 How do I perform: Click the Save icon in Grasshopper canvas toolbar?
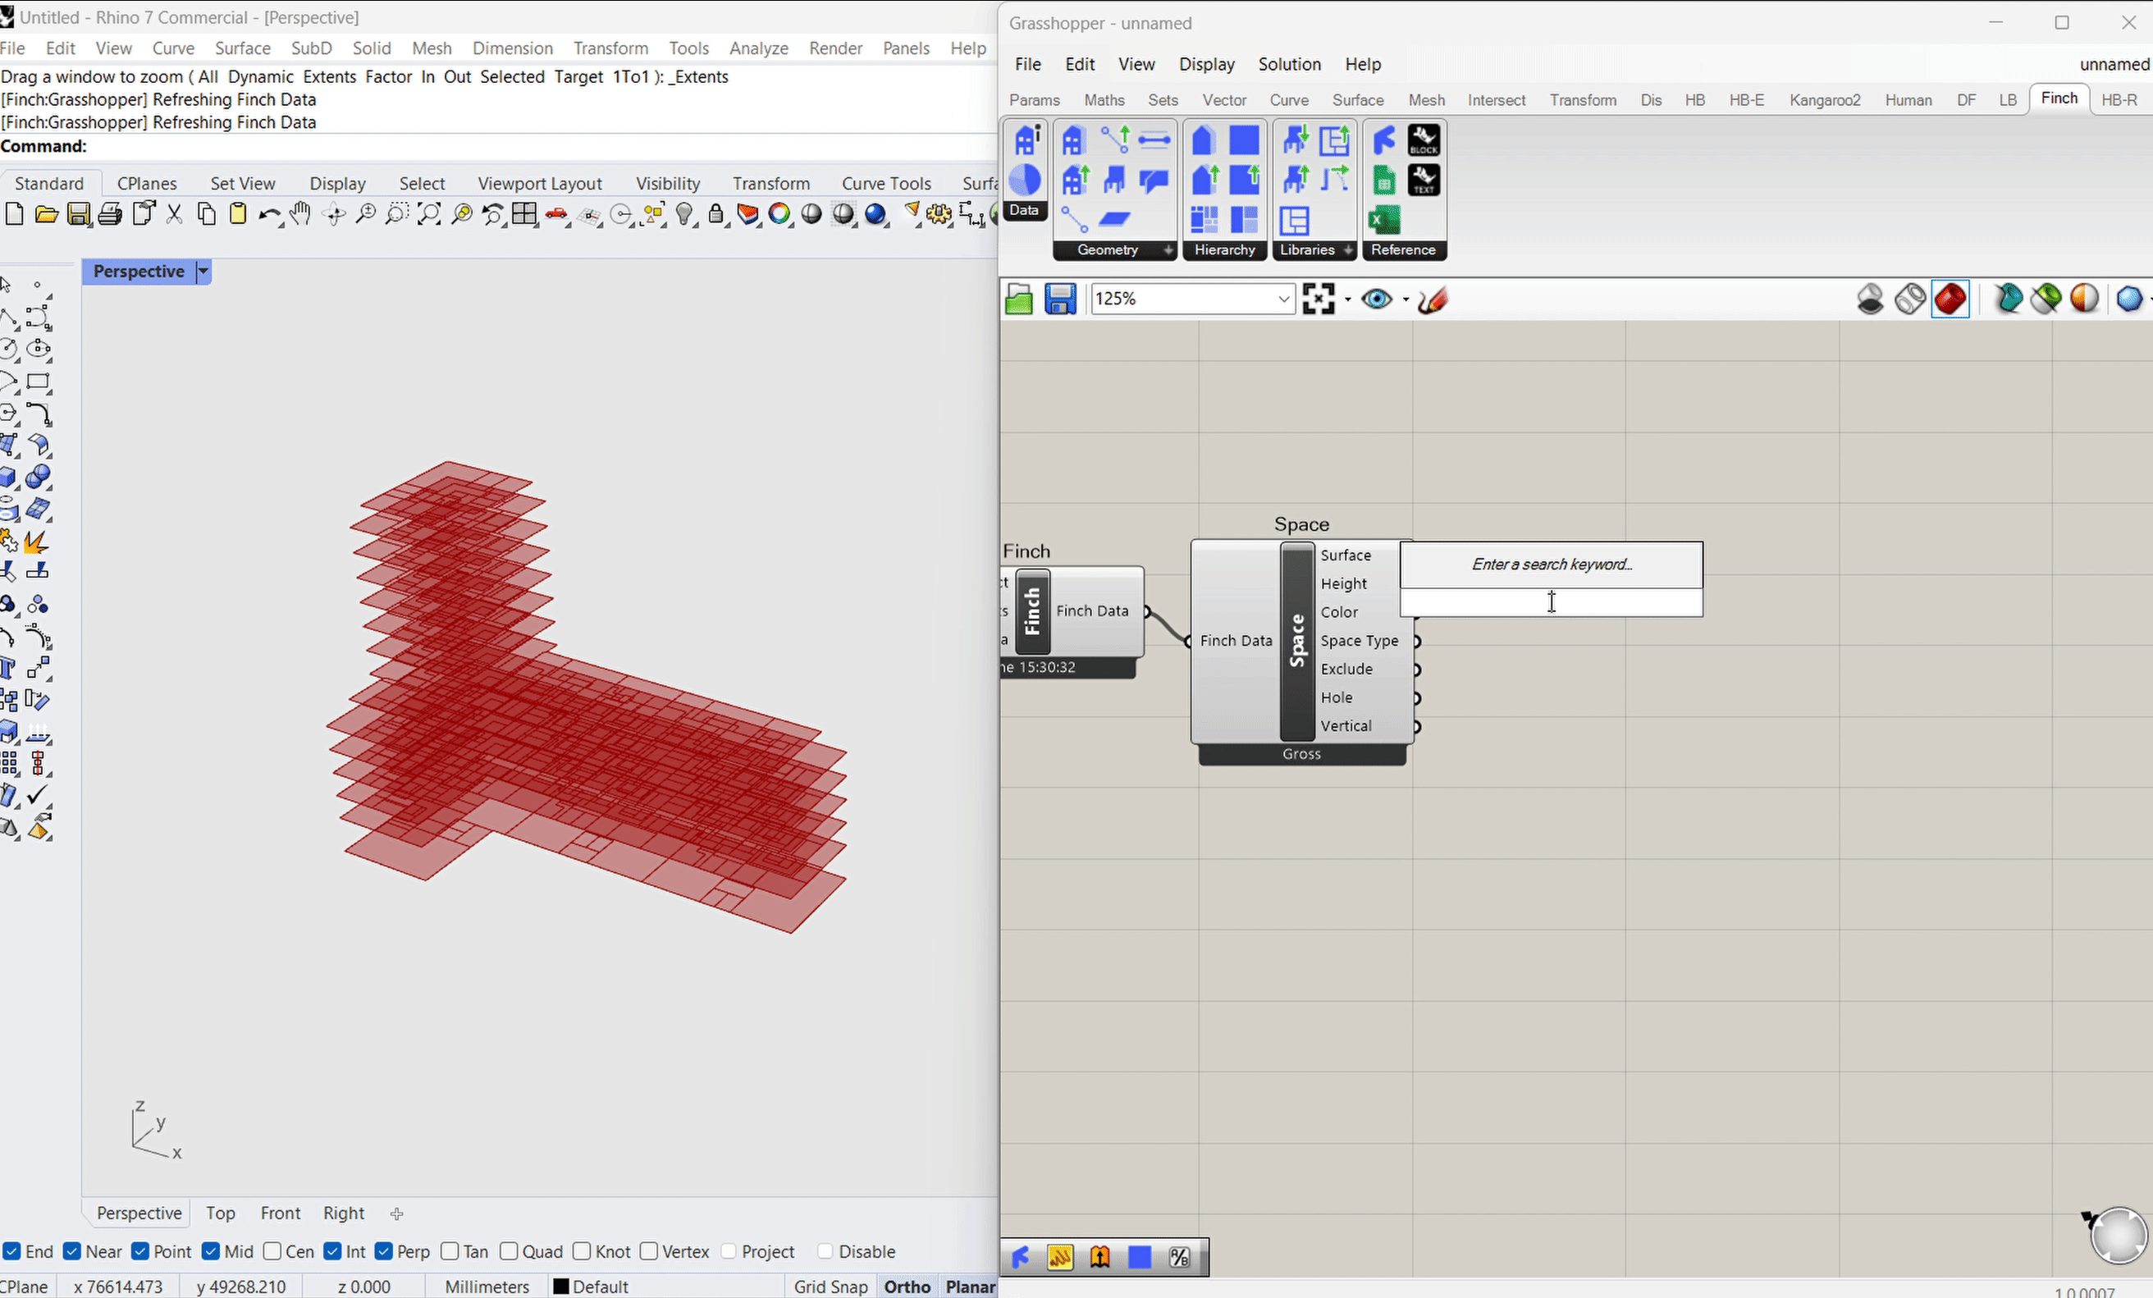pyautogui.click(x=1060, y=299)
